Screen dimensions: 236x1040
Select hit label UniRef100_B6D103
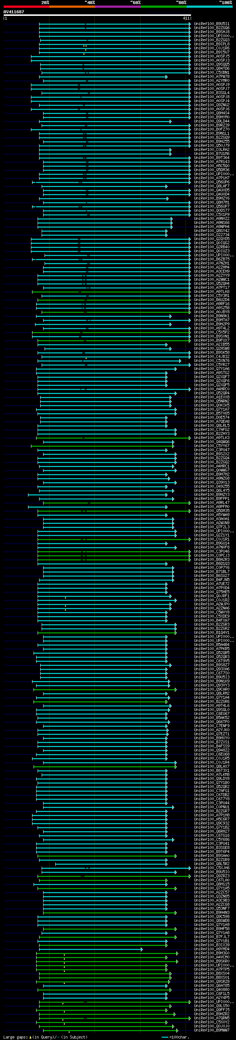pos(212,564)
